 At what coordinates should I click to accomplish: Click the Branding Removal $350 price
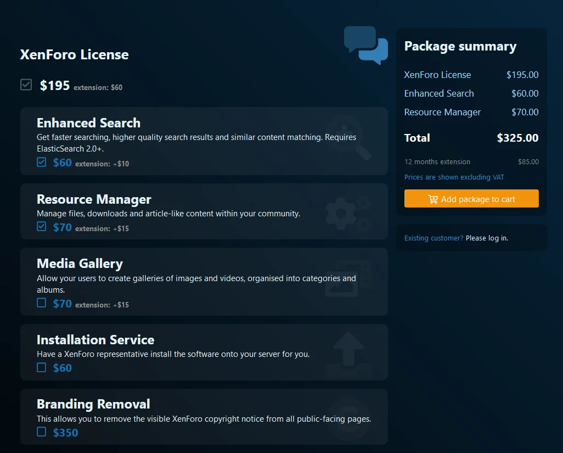(65, 433)
